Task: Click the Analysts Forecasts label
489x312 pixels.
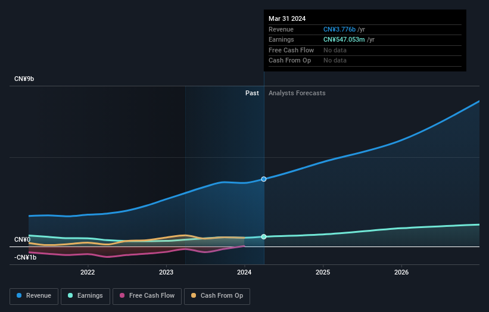Action: tap(297, 93)
